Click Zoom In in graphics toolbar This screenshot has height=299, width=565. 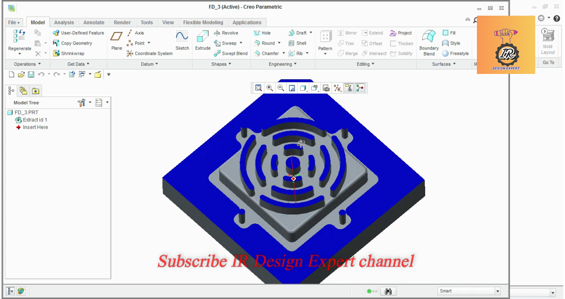click(x=270, y=88)
